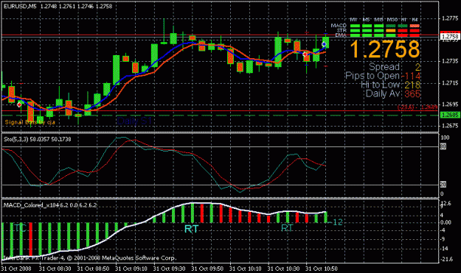Click the H4 timeframe column label

point(415,20)
